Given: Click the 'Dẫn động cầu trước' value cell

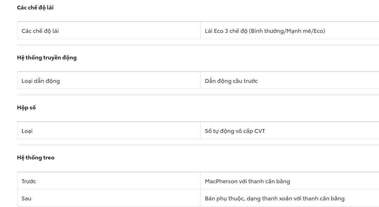Looking at the screenshot, I should click(x=231, y=81).
